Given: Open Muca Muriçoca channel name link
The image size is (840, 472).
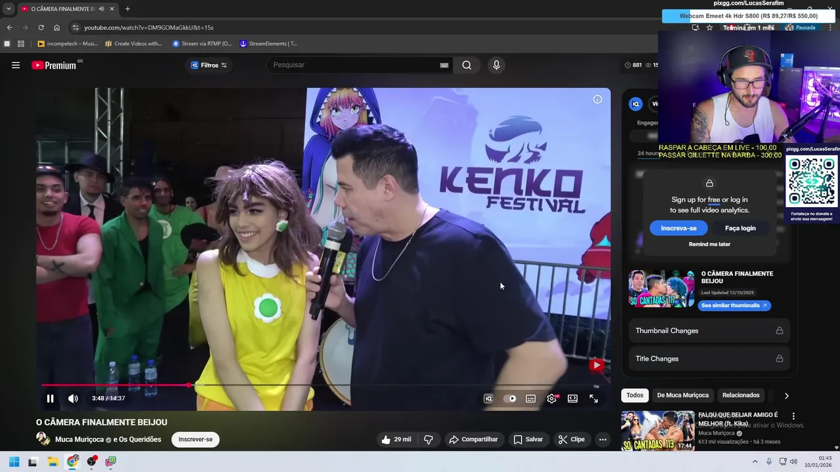Looking at the screenshot, I should point(79,439).
